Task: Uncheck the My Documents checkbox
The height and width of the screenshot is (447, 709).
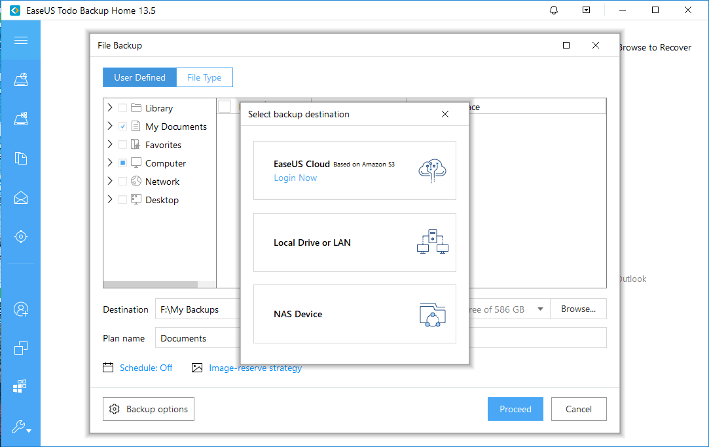Action: pos(123,126)
